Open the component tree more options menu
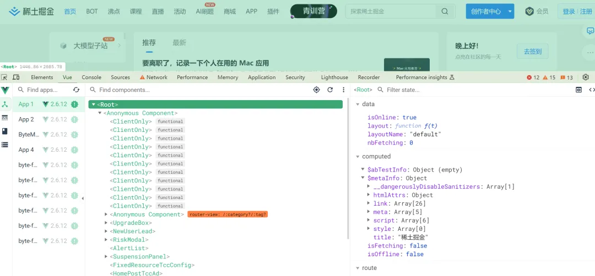The image size is (595, 276). click(x=343, y=90)
